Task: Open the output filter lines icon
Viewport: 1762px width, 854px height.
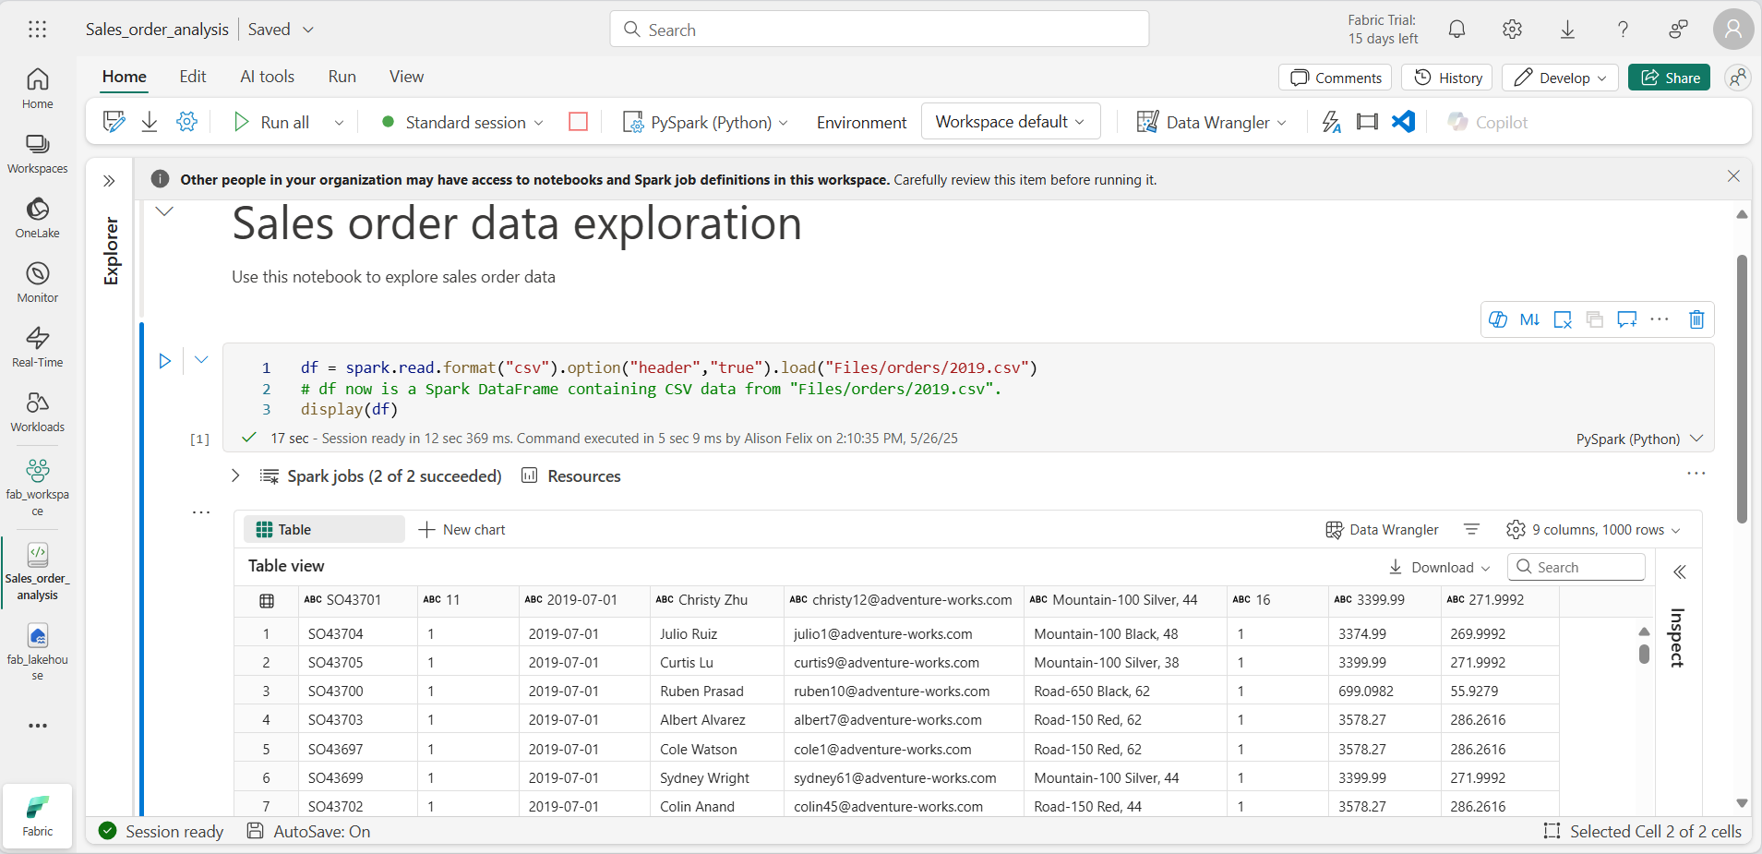Action: (1471, 530)
